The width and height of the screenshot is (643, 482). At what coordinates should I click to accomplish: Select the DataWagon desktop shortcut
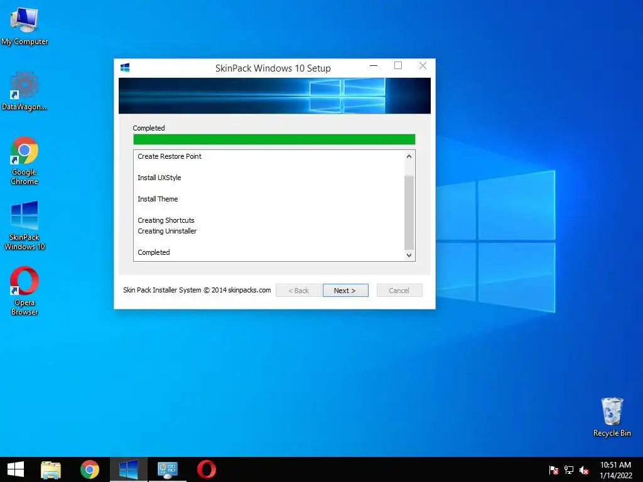tap(24, 90)
